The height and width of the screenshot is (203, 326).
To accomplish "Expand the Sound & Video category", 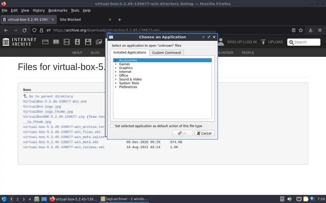I will tap(116, 79).
